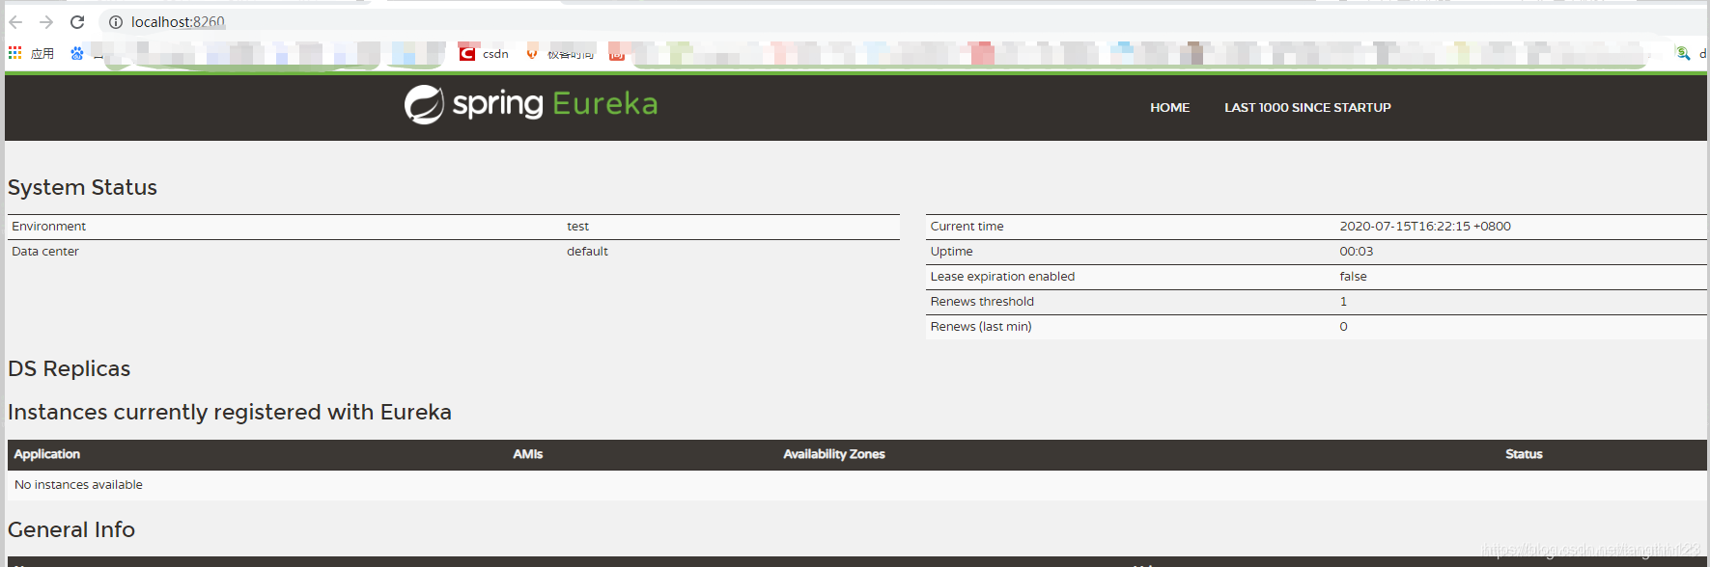
Task: Click the Uptime label
Action: [951, 252]
